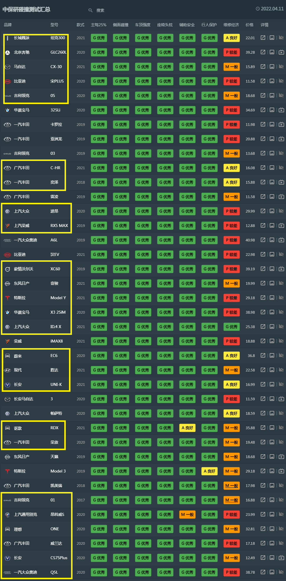Click A 良好 行人保护 badge for Model 3
The image size is (286, 581).
209,471
